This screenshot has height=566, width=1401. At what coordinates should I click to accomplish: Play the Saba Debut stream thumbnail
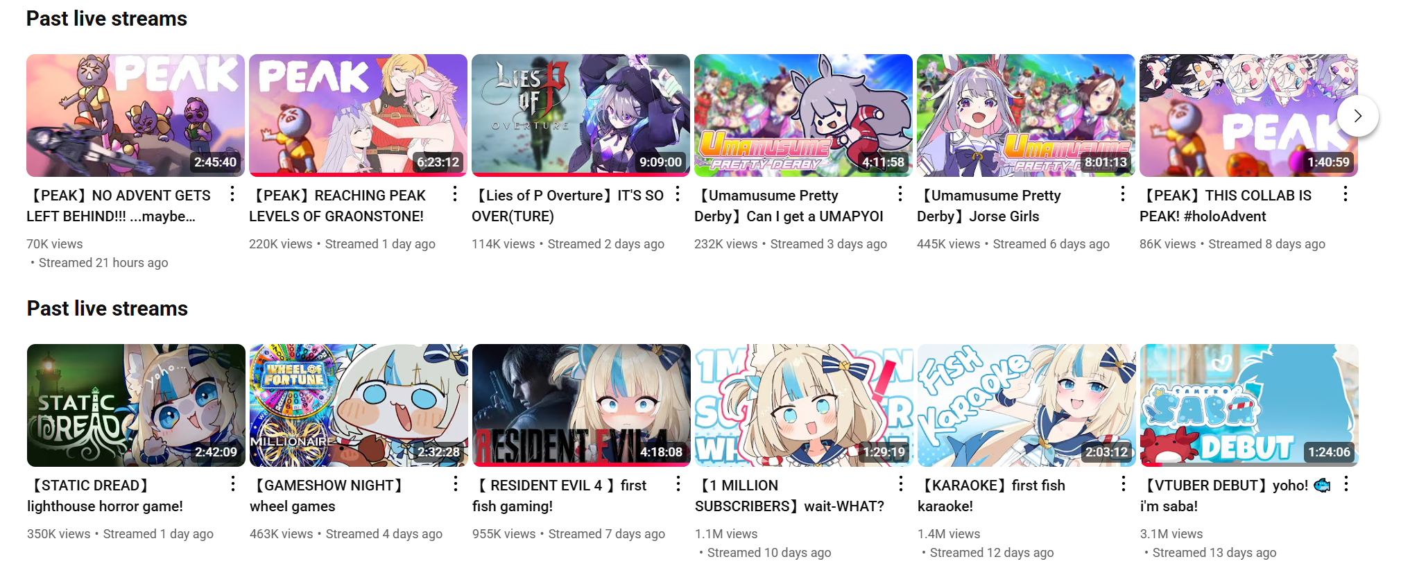[1249, 405]
